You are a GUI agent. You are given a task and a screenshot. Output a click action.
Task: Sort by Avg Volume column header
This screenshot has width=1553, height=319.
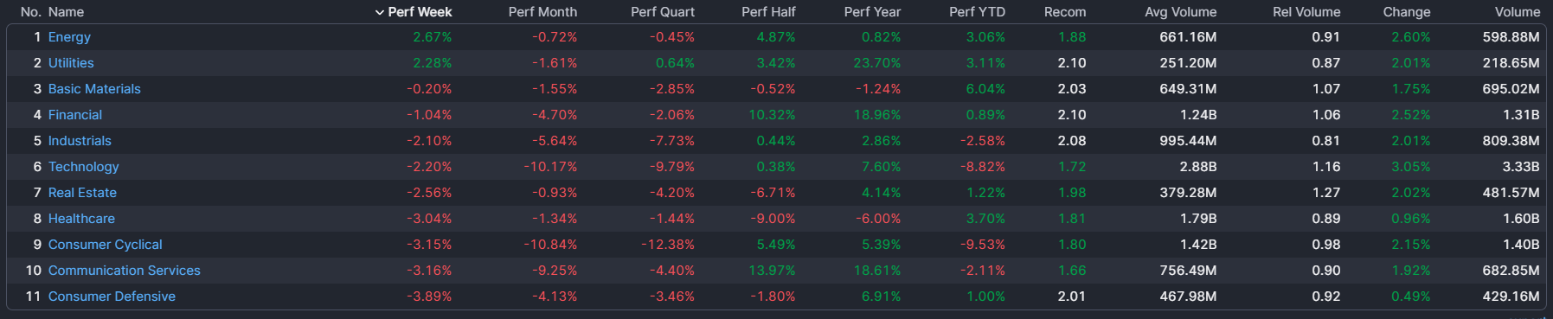(1180, 12)
